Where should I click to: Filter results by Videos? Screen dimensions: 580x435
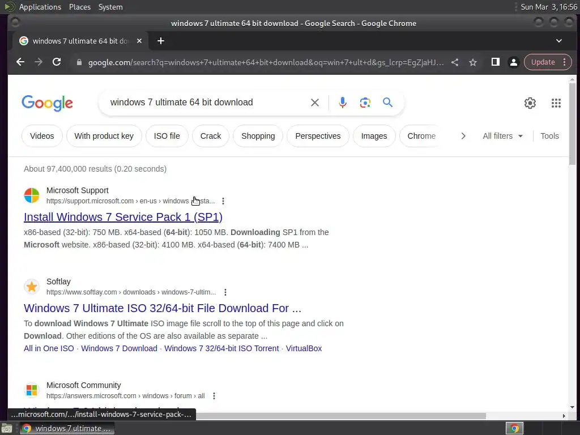click(42, 136)
